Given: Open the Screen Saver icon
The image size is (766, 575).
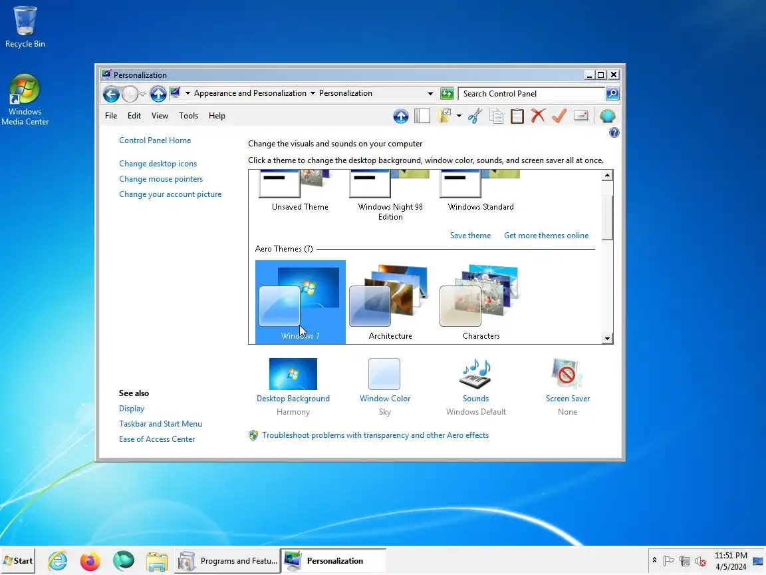Looking at the screenshot, I should click(567, 374).
